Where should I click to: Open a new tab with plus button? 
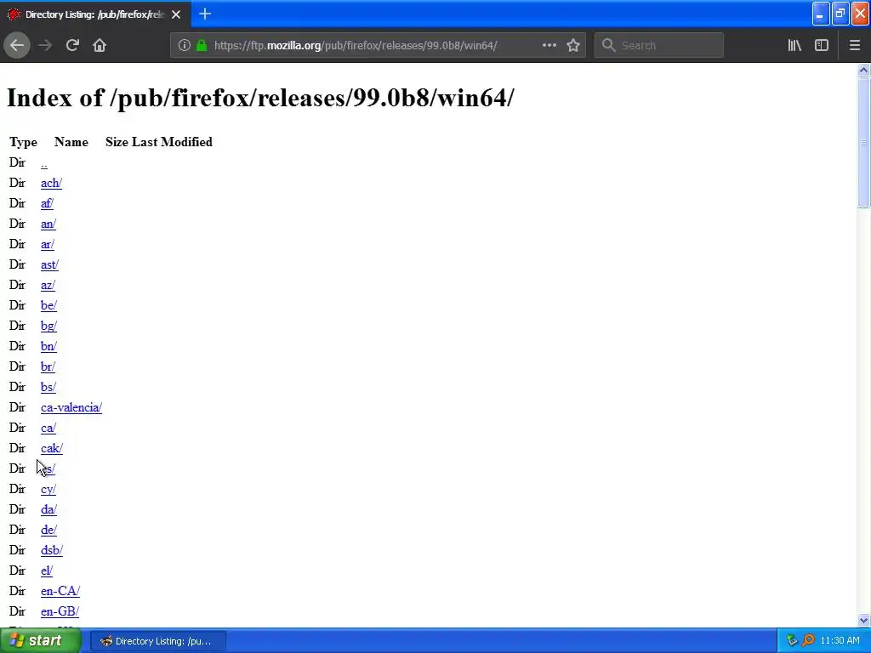[x=205, y=14]
